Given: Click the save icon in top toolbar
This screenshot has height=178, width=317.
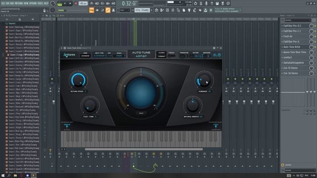Looking at the screenshot, I should coord(217,3).
